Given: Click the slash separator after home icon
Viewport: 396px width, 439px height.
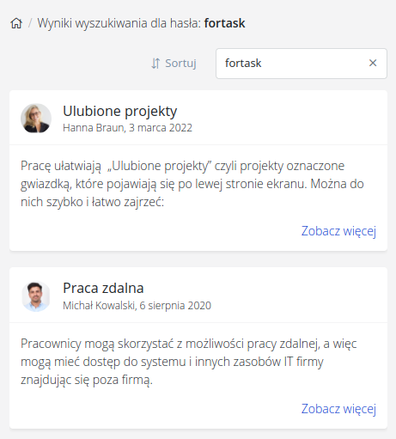Looking at the screenshot, I should (x=30, y=23).
